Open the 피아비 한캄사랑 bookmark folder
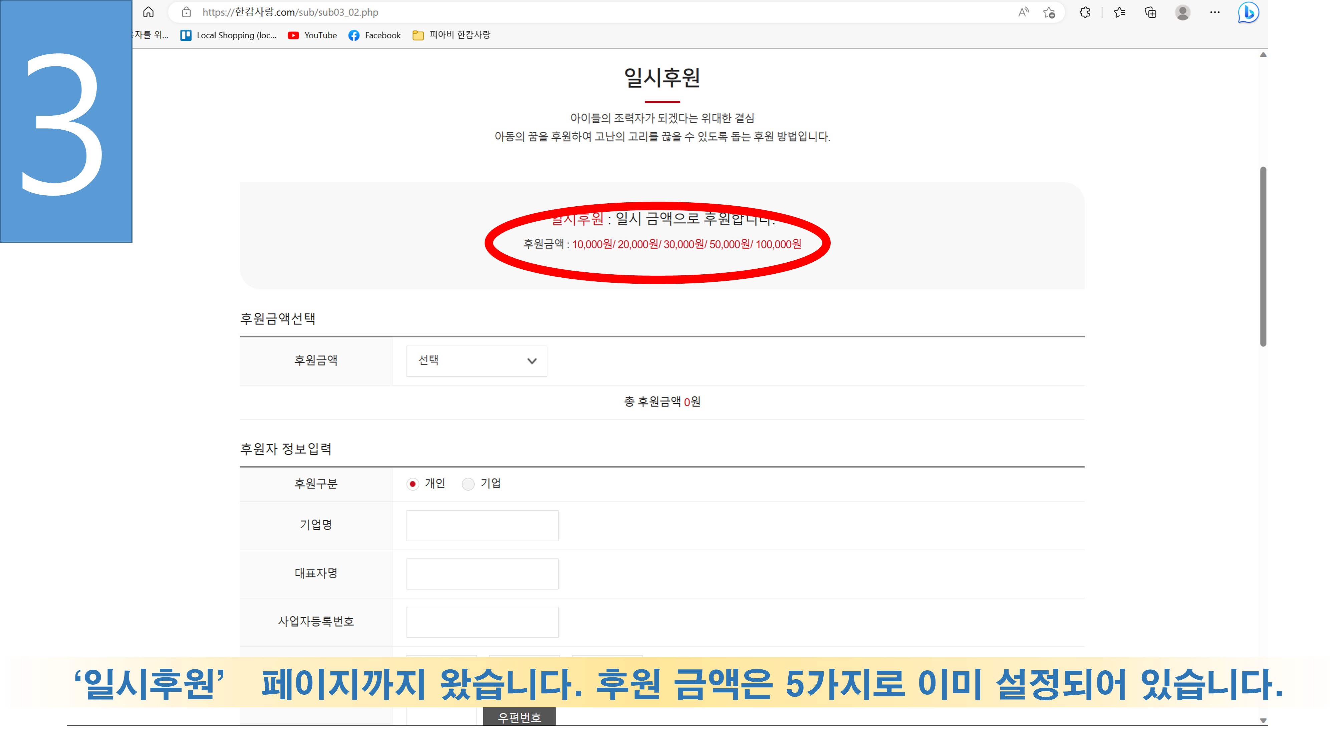The height and width of the screenshot is (750, 1335). coord(451,35)
